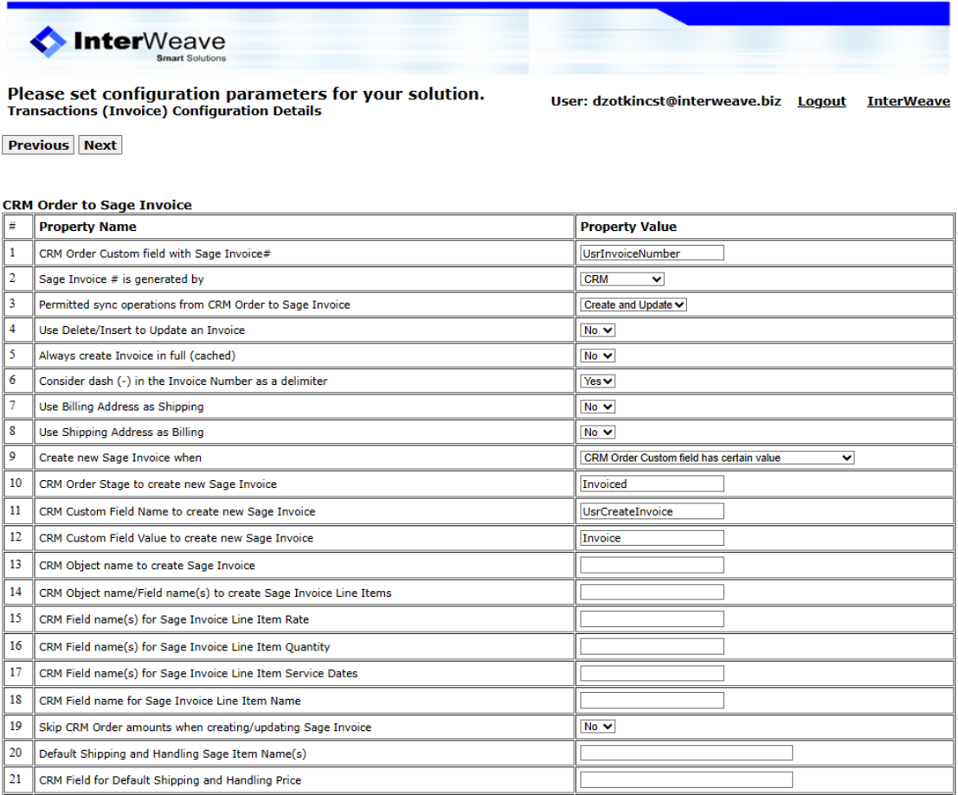Click 'Skip CRM Order amounts' row label
The image size is (958, 795).
point(205,728)
